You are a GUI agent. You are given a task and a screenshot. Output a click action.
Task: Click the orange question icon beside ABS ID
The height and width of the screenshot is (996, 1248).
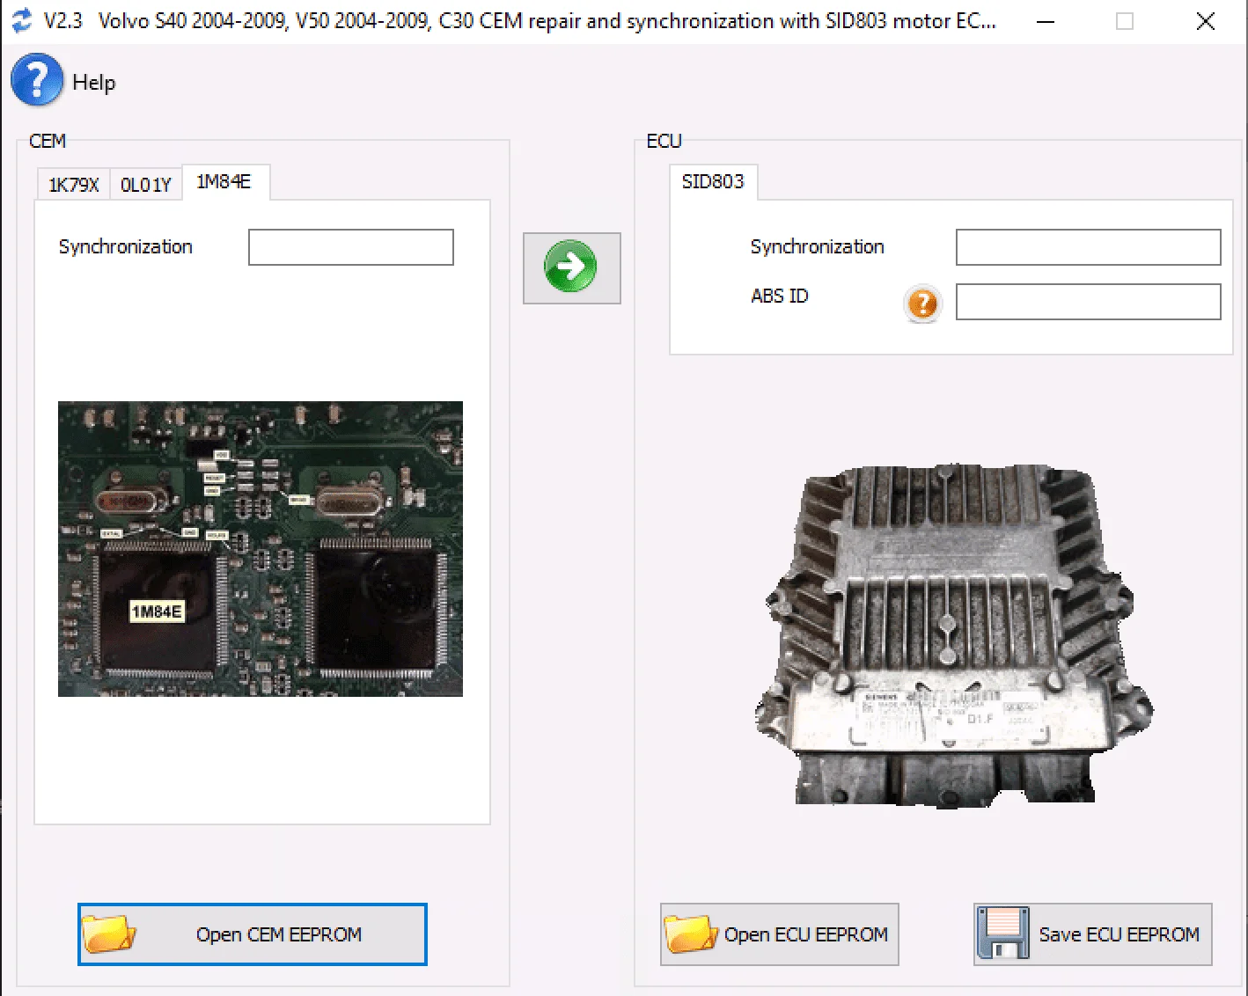(x=921, y=304)
